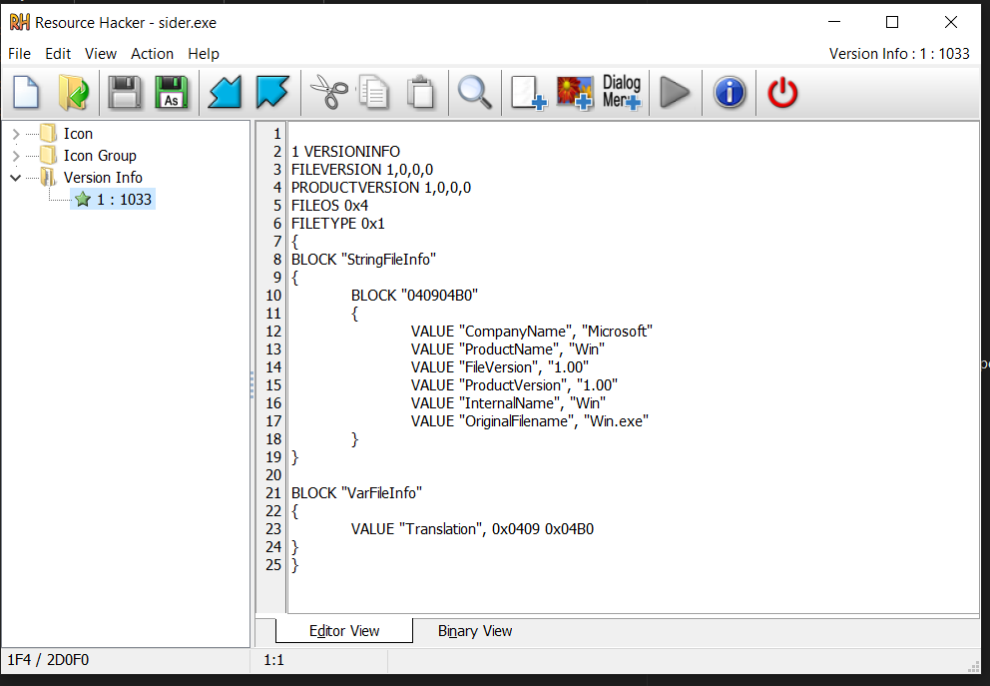The width and height of the screenshot is (990, 686).
Task: Cut with the scissors icon
Action: [329, 92]
